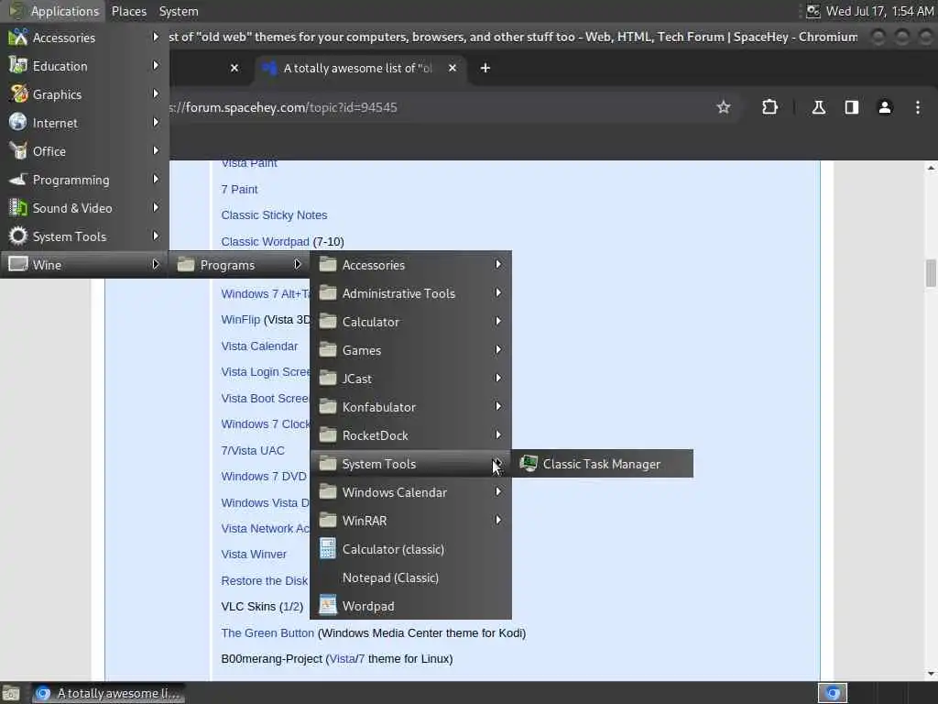Image resolution: width=938 pixels, height=704 pixels.
Task: Click the page vertical scrollbar thumb
Action: 931,273
